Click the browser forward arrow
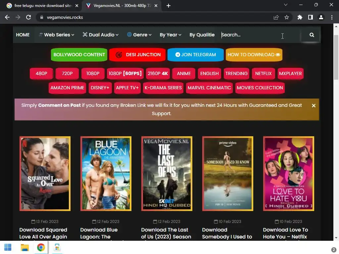Image resolution: width=339 pixels, height=254 pixels. pyautogui.click(x=18, y=17)
